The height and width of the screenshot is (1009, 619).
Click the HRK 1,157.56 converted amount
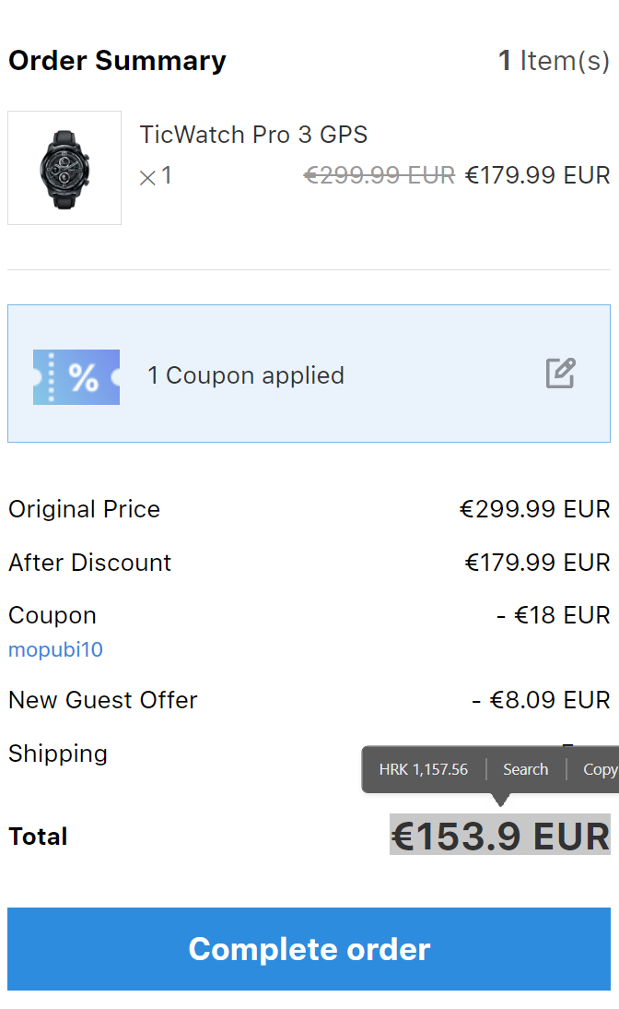tap(423, 769)
